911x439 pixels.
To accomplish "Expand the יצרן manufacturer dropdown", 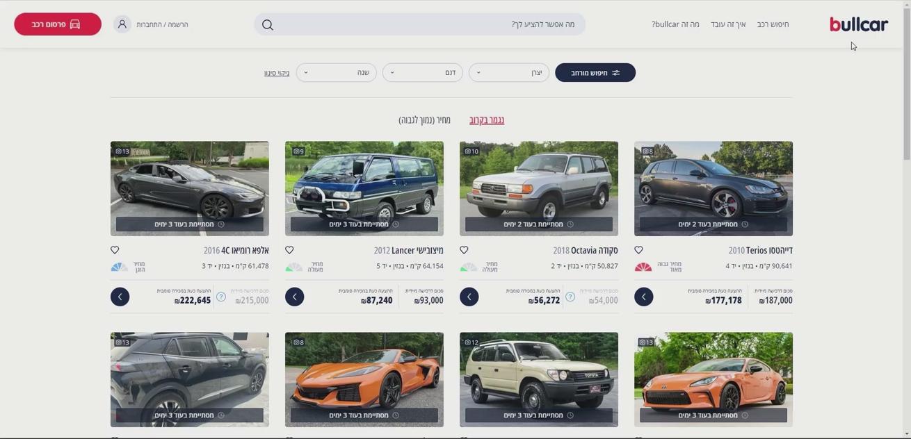I will (x=509, y=73).
